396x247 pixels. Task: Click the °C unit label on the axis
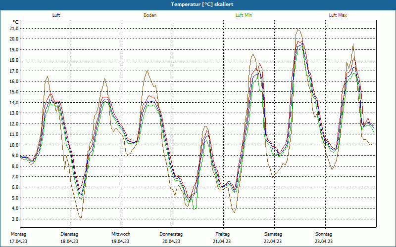(x=16, y=22)
